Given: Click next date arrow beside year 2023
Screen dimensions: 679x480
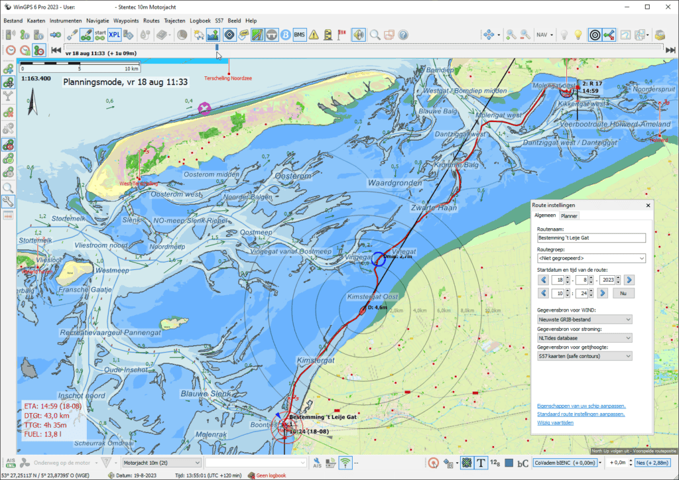Looking at the screenshot, I should pyautogui.click(x=629, y=280).
